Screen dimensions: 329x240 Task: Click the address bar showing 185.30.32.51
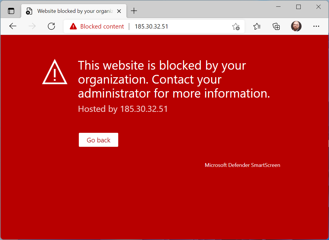pos(152,26)
